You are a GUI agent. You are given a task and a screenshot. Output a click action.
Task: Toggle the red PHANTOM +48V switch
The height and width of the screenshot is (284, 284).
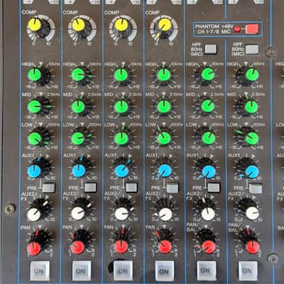coord(252,29)
